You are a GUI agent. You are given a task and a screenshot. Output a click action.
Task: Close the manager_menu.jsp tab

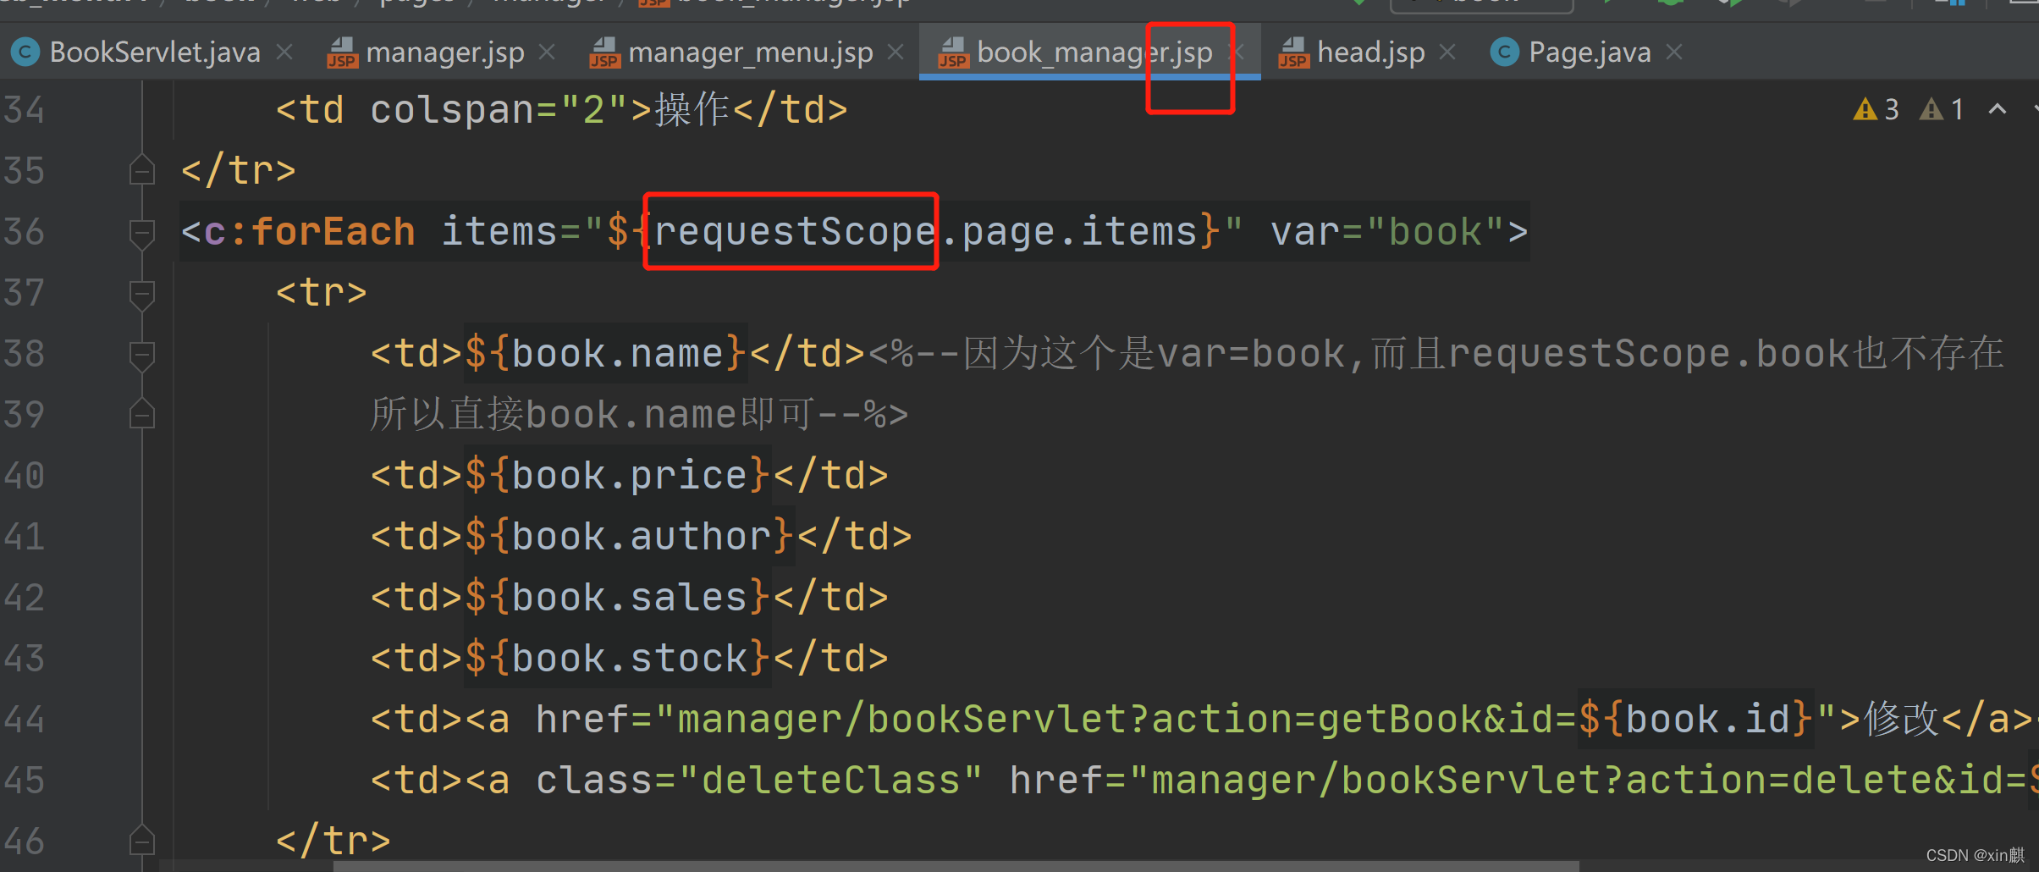click(895, 52)
